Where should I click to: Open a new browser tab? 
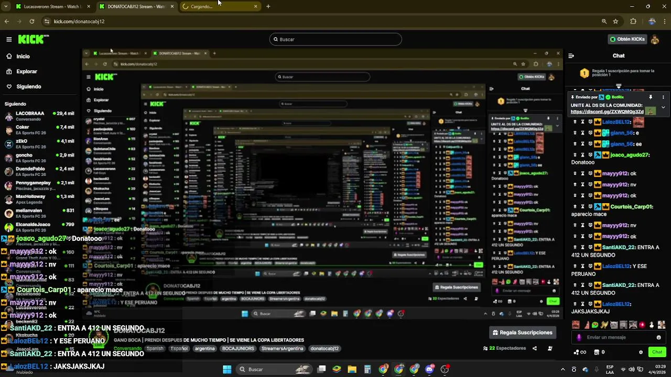pos(268,6)
